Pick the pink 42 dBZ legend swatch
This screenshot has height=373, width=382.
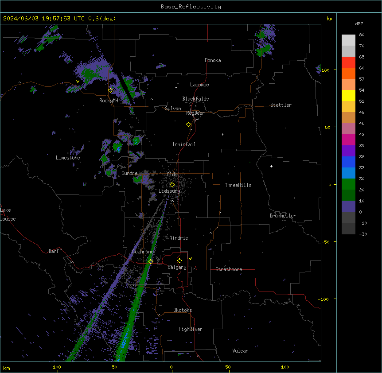coord(348,129)
